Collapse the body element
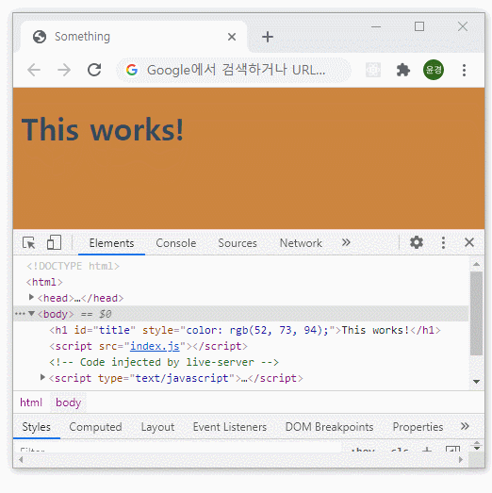 point(31,313)
